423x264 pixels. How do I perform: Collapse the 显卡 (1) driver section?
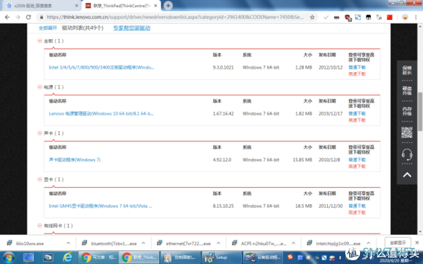click(x=40, y=180)
